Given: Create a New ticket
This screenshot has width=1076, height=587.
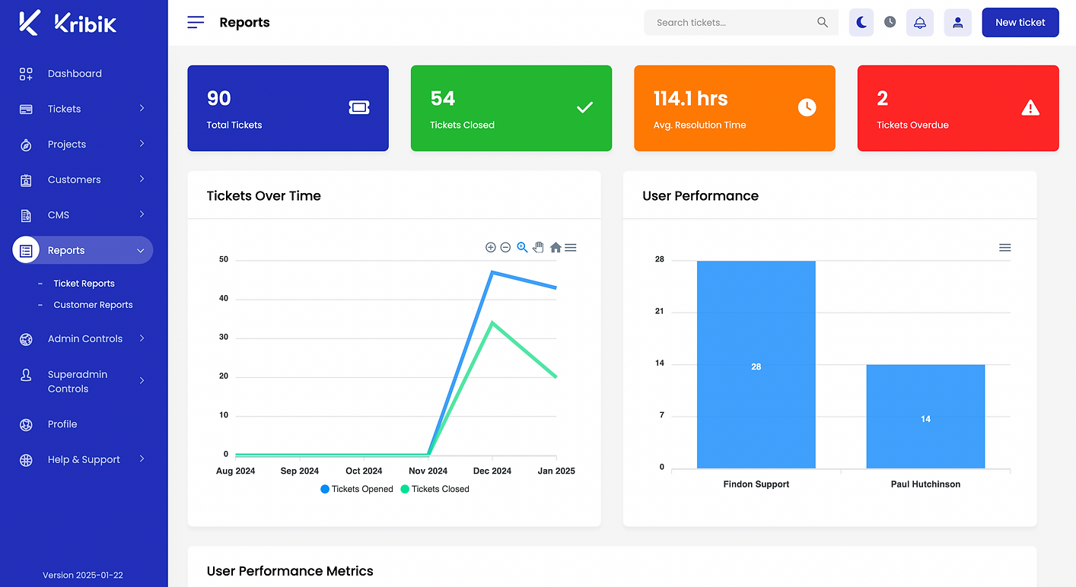Looking at the screenshot, I should pos(1020,23).
